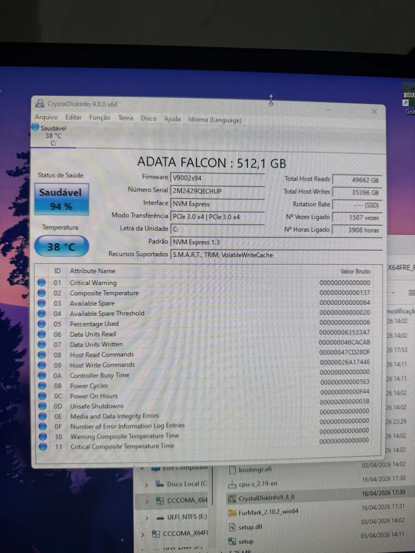Image resolution: width=415 pixels, height=553 pixels.
Task: Click the setup.dll file icon
Action: tap(232, 527)
